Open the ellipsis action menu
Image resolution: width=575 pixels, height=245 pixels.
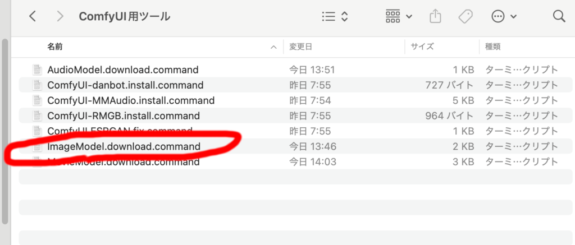[504, 16]
